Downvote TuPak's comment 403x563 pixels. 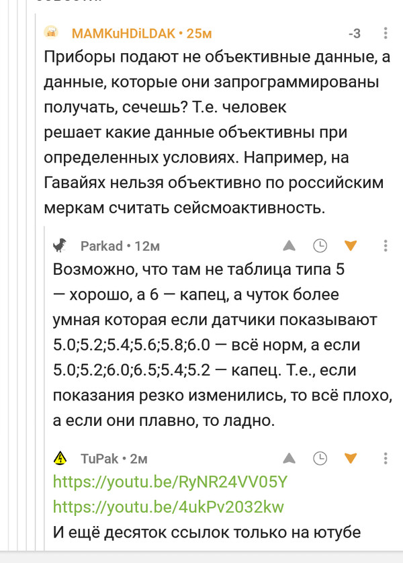tap(351, 459)
